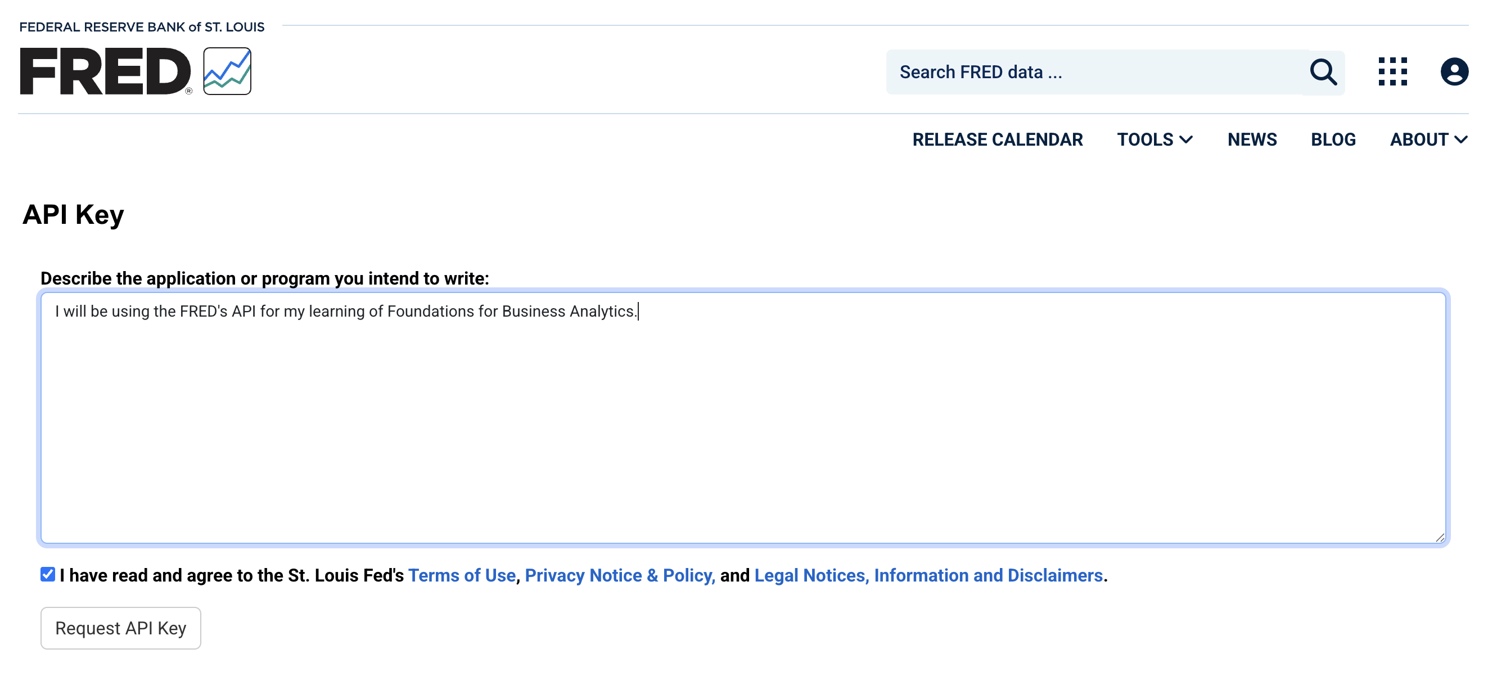The height and width of the screenshot is (685, 1488).
Task: Open the Terms of Use link
Action: click(462, 575)
